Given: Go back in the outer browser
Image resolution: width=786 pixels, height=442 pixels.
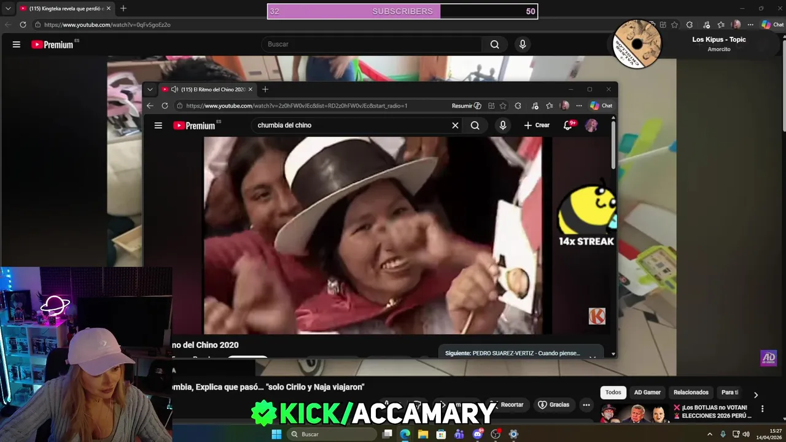Looking at the screenshot, I should [8, 25].
